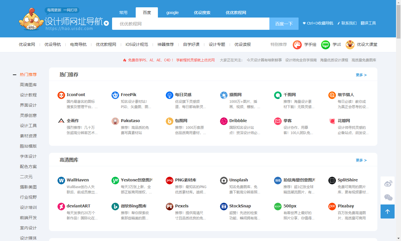Image resolution: width=401 pixels, height=241 pixels.
Task: Focus the search input field
Action: pos(191,24)
